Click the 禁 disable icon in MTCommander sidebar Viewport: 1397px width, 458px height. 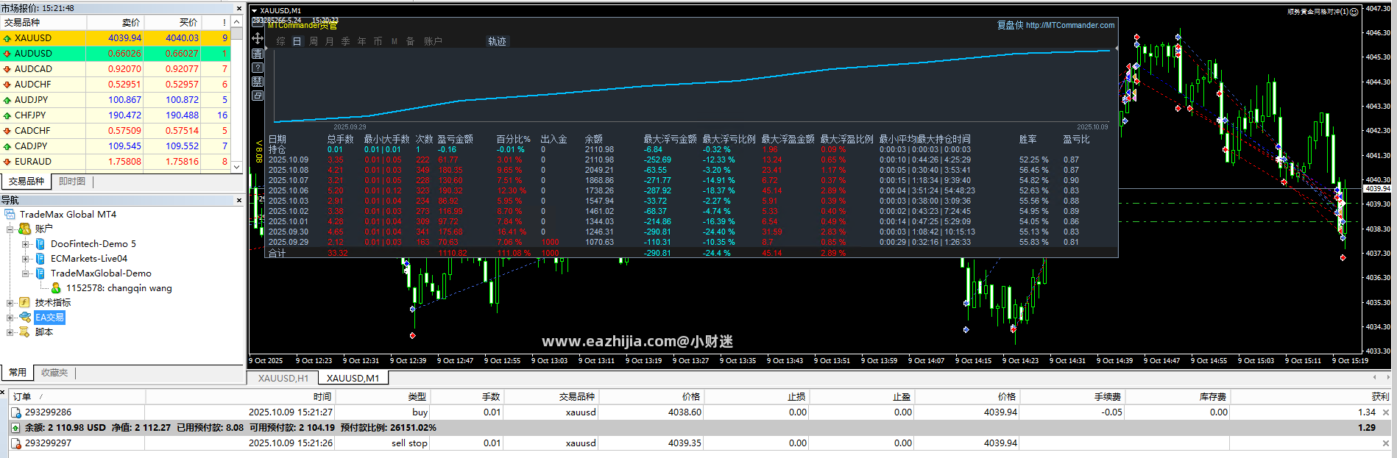(258, 82)
